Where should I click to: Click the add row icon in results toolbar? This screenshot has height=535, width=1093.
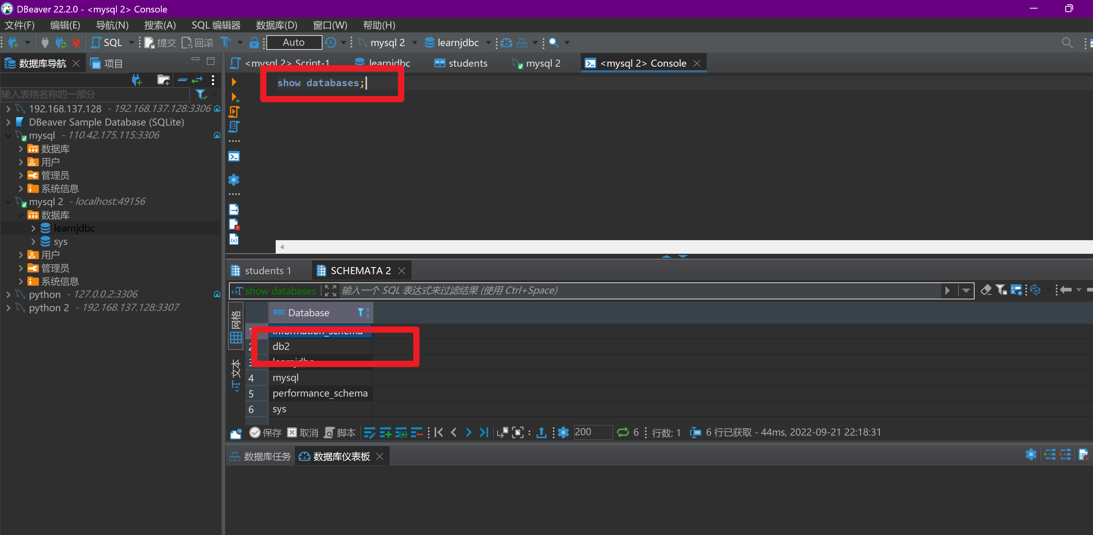[385, 432]
